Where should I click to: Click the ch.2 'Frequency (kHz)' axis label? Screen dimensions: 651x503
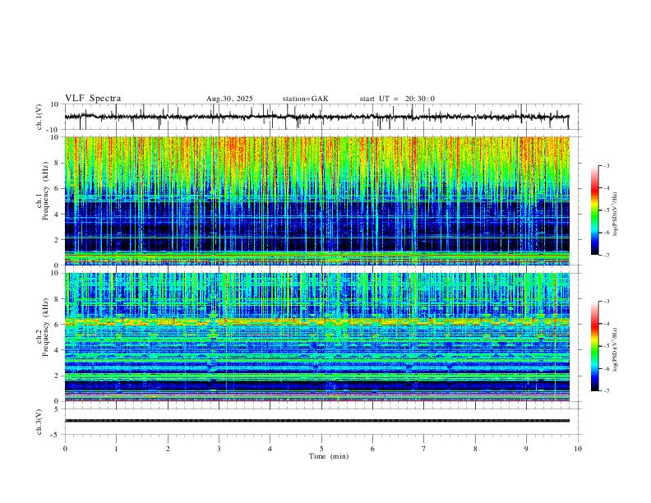tap(45, 327)
